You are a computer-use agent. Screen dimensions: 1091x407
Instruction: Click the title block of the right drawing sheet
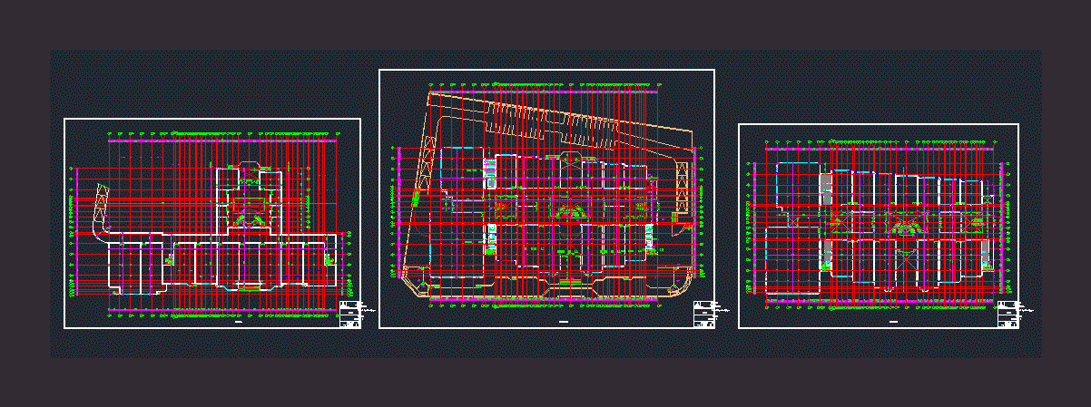1007,314
